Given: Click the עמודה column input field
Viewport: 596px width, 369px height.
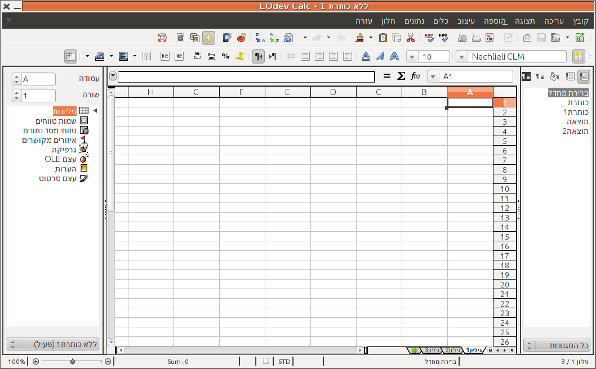Looking at the screenshot, I should 38,79.
